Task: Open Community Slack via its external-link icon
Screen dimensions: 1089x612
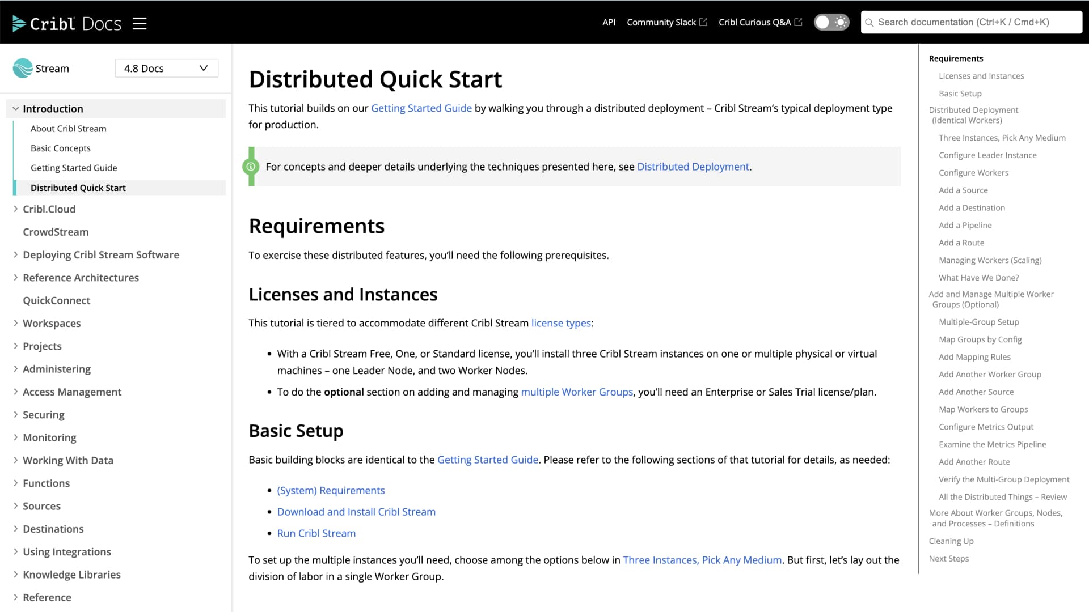Action: point(703,22)
